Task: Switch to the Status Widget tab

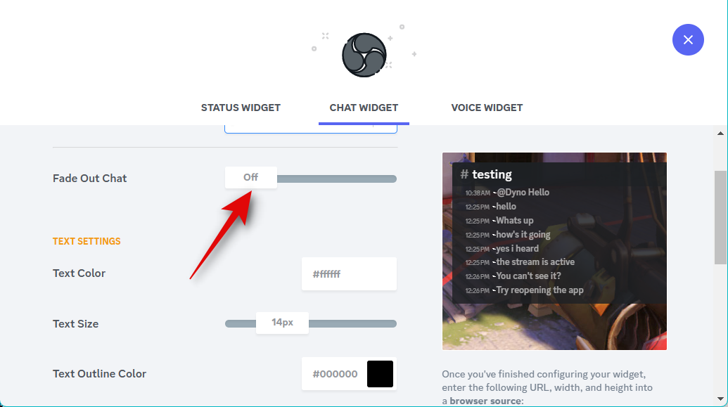Action: point(241,108)
